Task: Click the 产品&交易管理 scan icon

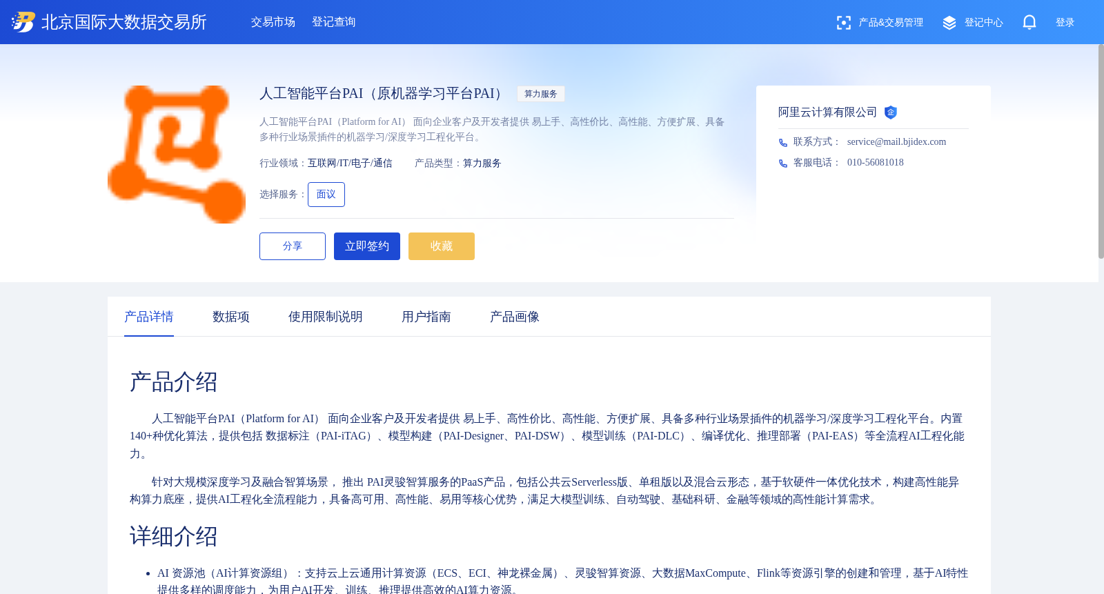Action: pos(843,23)
